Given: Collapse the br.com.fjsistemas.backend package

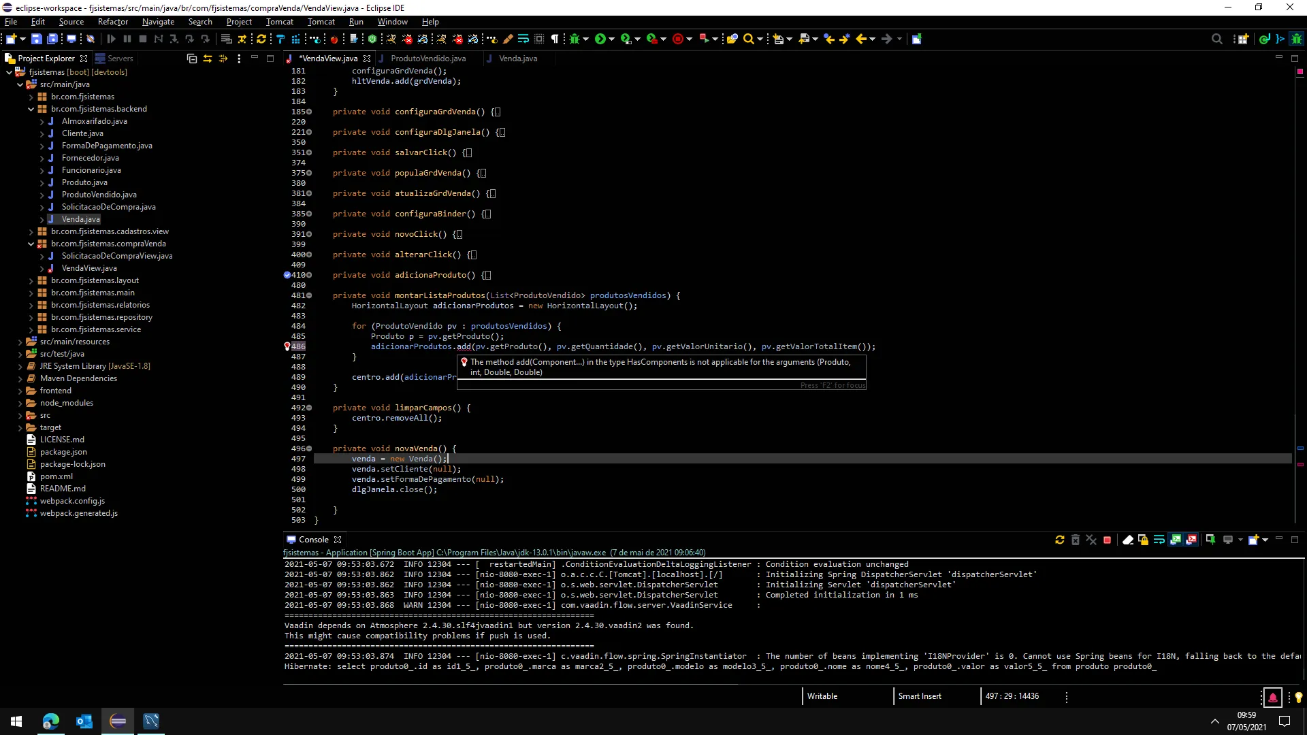Looking at the screenshot, I should pyautogui.click(x=31, y=109).
